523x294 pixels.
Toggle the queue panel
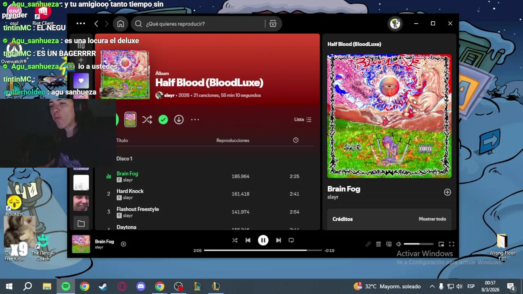(378, 244)
